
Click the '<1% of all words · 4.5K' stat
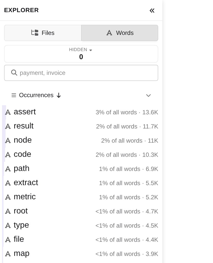127,226
